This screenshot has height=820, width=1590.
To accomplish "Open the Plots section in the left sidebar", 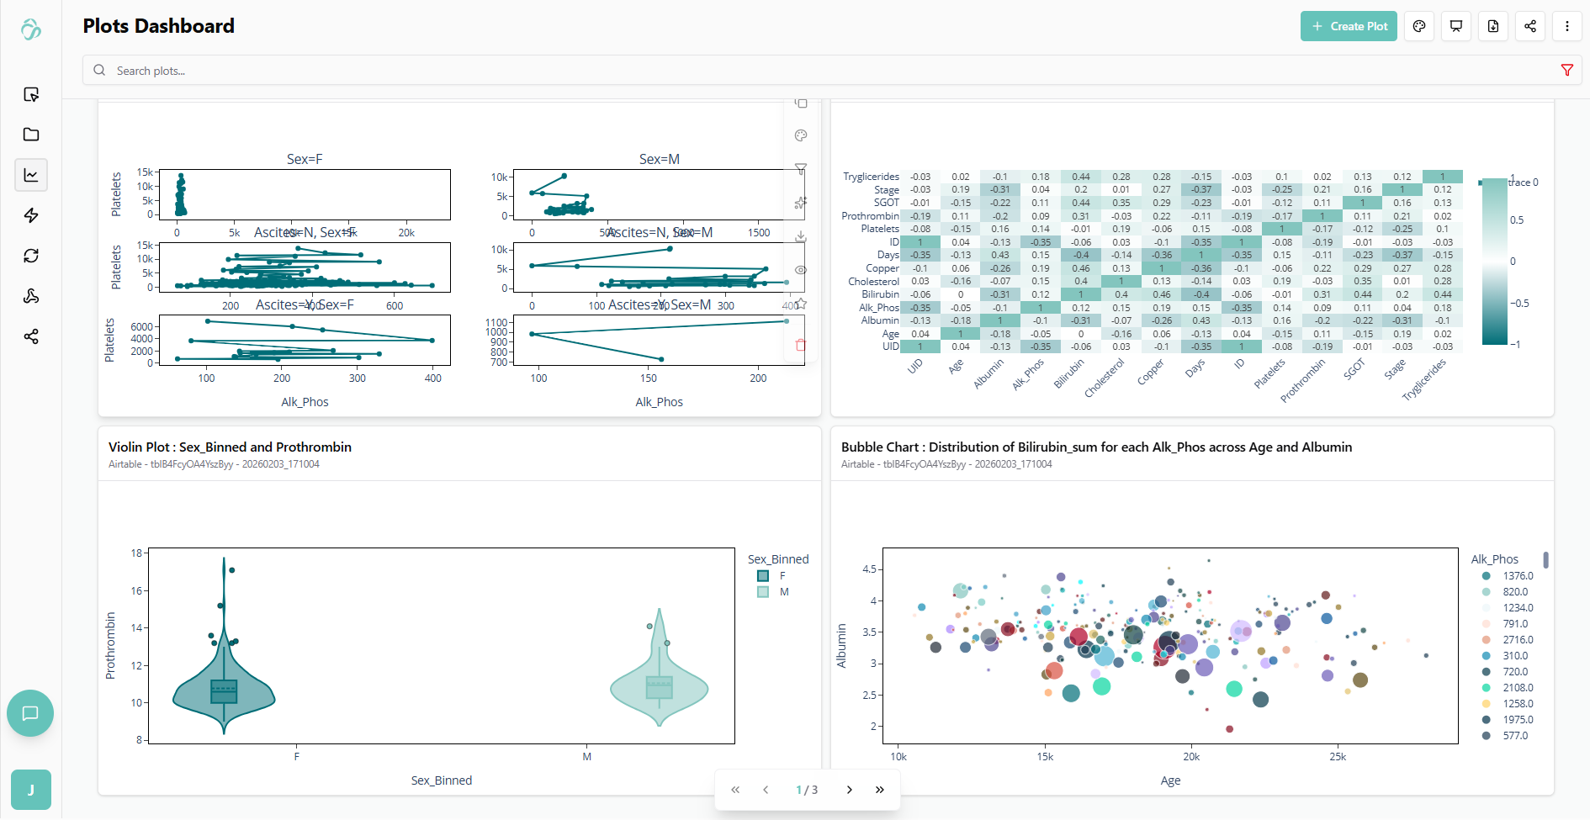I will (x=31, y=174).
